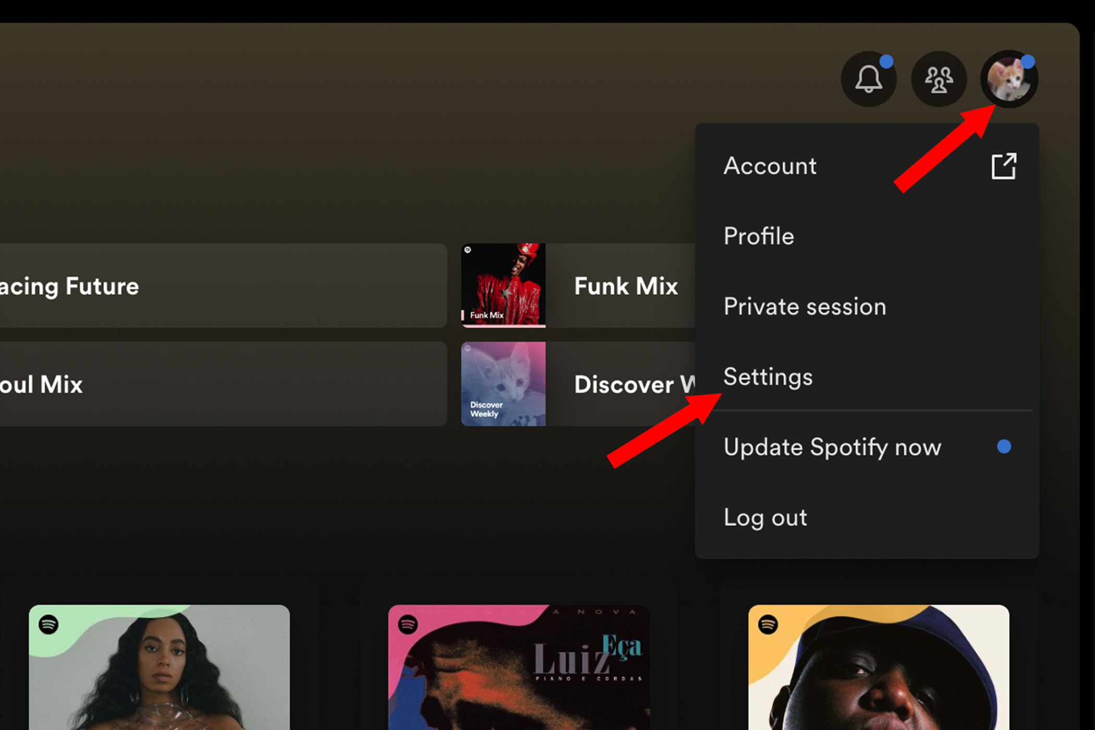This screenshot has height=730, width=1095.
Task: Open Profile from the dropdown menu
Action: [759, 236]
